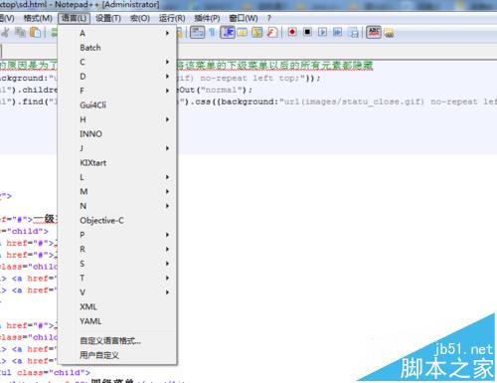This screenshot has width=497, height=383.
Task: Expand the L language submenu
Action: point(117,177)
